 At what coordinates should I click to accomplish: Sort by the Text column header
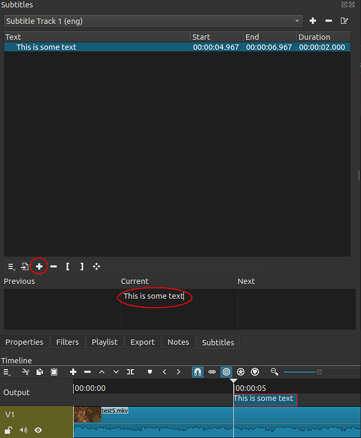[x=97, y=37]
